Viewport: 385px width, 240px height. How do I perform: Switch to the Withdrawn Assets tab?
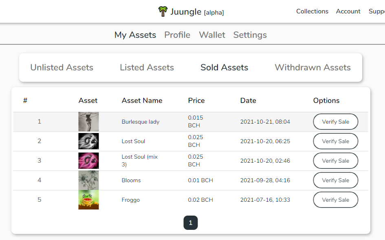pos(312,68)
